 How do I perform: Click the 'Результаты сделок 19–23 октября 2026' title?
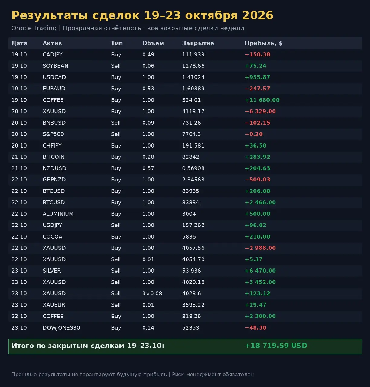(x=142, y=15)
